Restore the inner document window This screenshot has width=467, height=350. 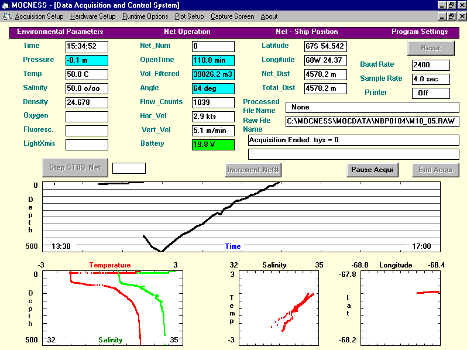[x=452, y=16]
